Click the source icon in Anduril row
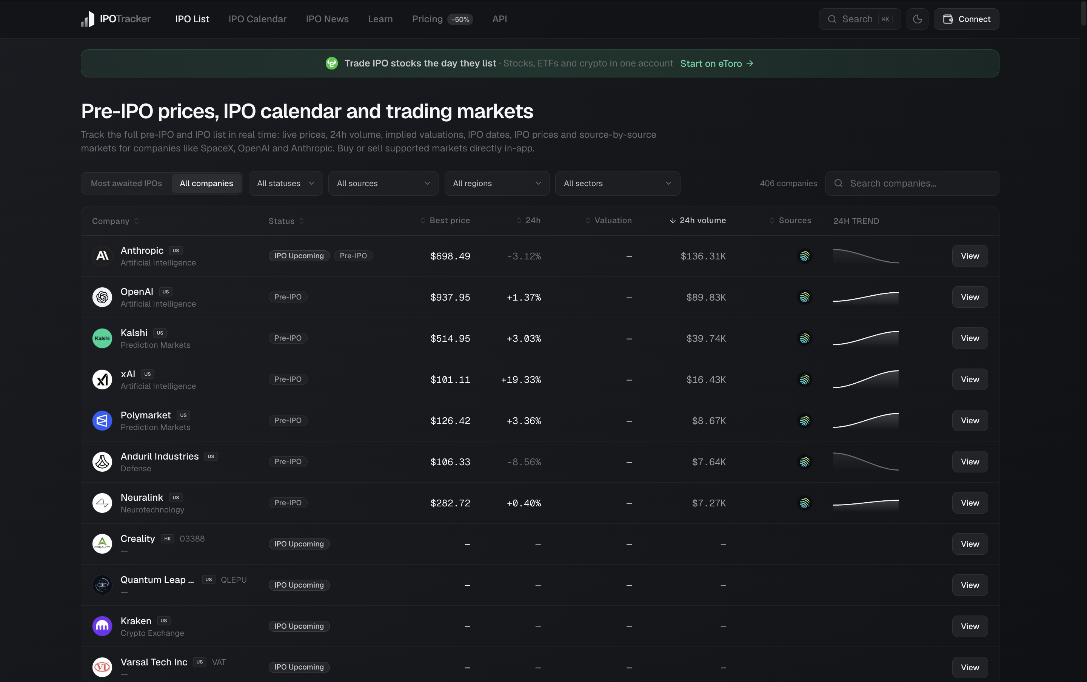 [x=804, y=462]
